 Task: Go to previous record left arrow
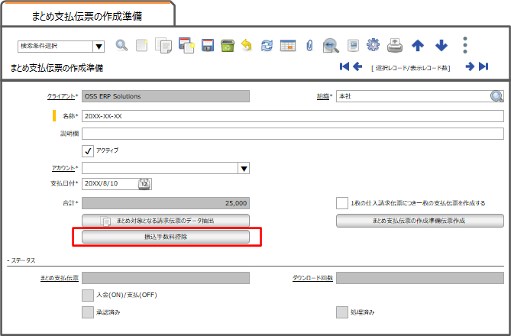tap(357, 66)
